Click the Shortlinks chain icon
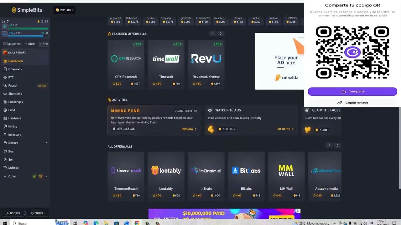 pos(5,94)
